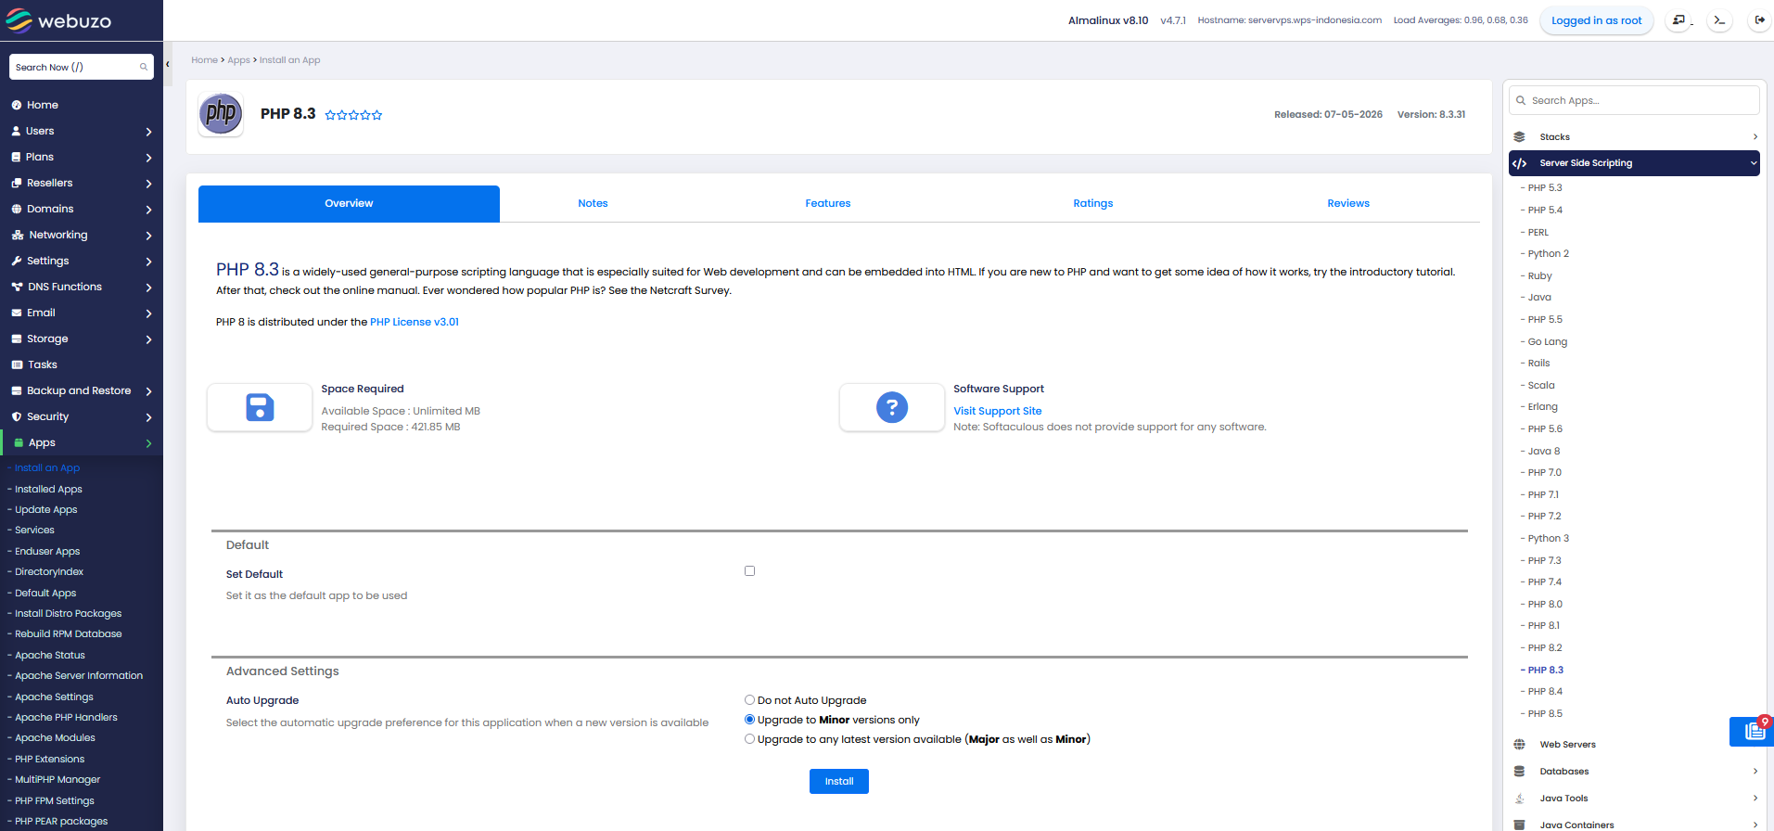Click the Home icon in sidebar
1774x831 pixels.
pos(17,105)
